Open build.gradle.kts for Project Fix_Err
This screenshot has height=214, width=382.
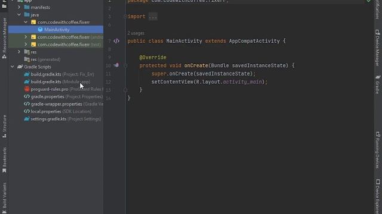(x=62, y=74)
